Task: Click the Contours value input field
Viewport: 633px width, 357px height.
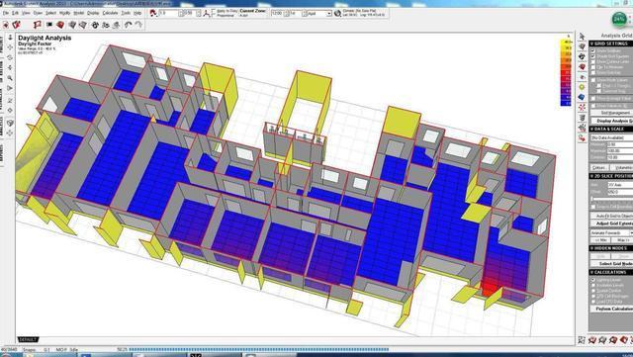Action: (x=620, y=157)
